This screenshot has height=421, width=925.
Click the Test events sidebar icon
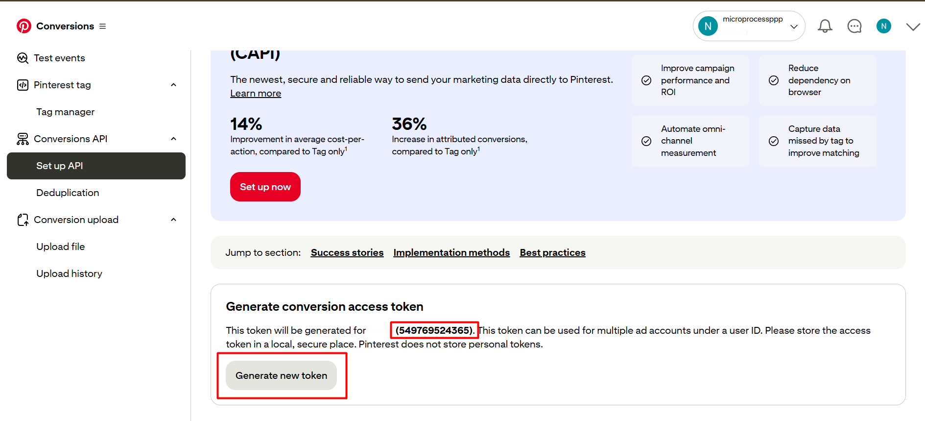click(x=23, y=58)
